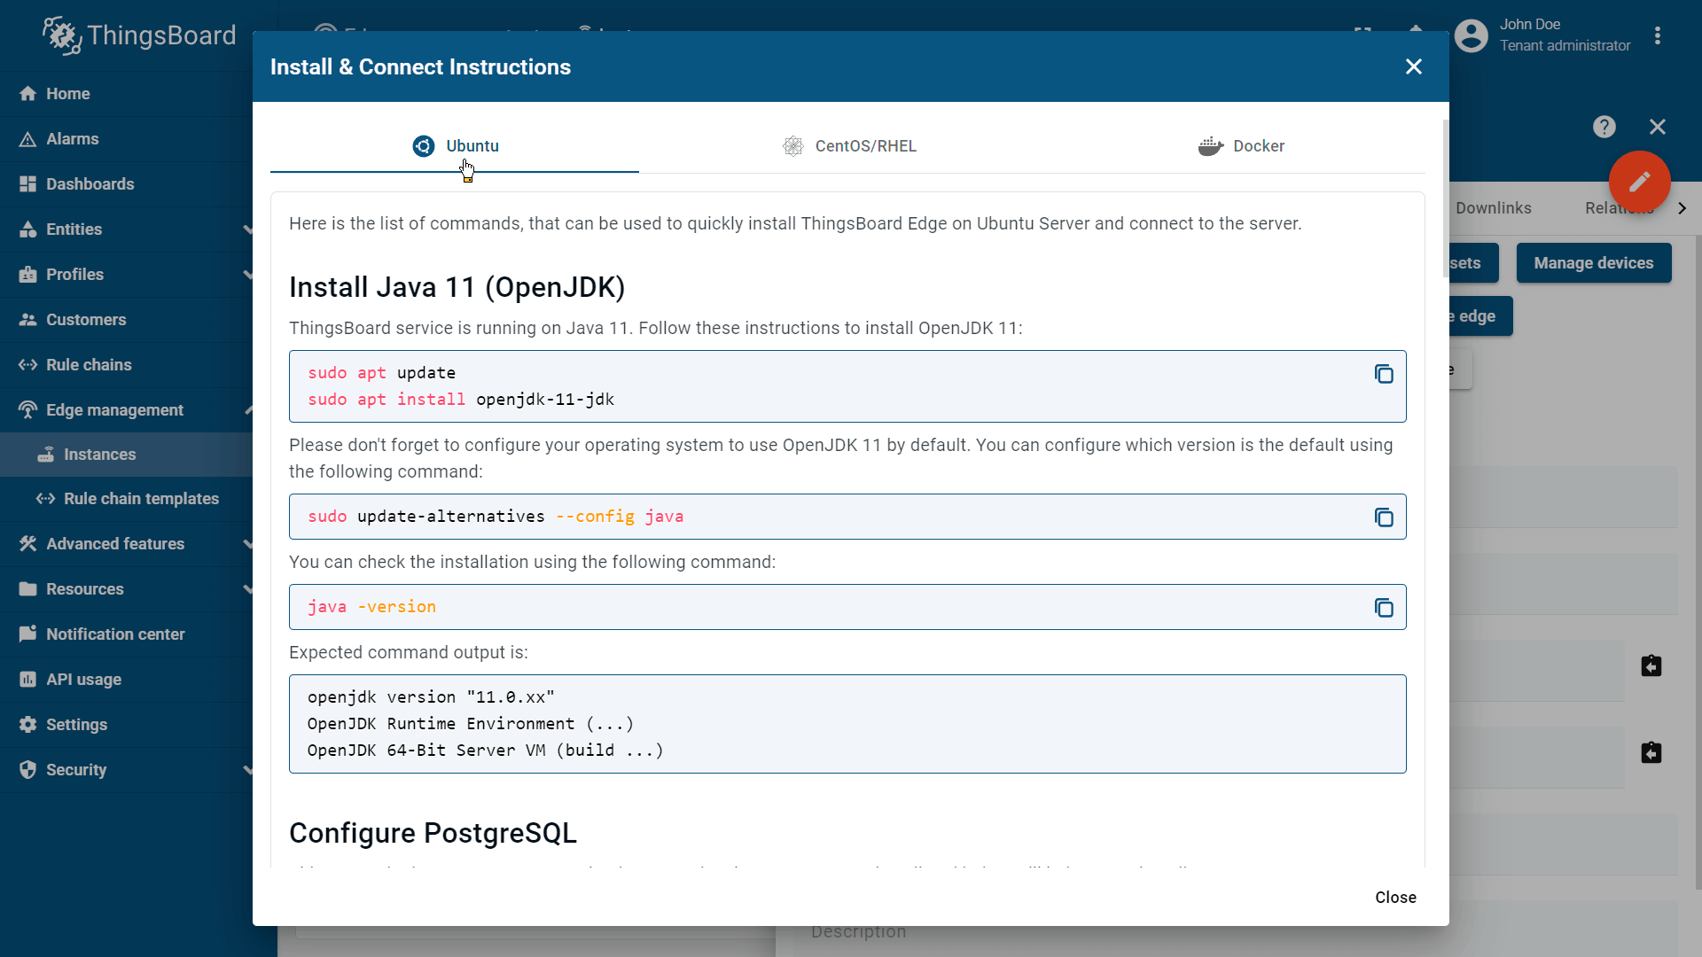
Task: Open the user account three-dot menu
Action: pos(1658,35)
